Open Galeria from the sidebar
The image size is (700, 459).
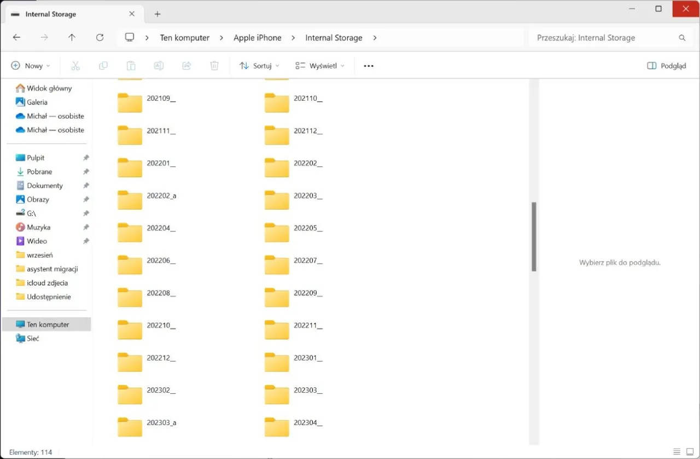click(x=37, y=102)
